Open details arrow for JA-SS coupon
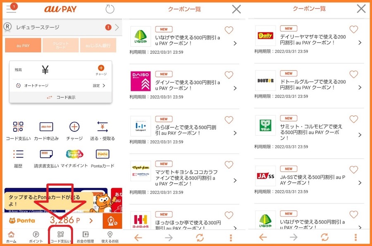Image resolution: width=372 pixels, height=246 pixels. 360,183
